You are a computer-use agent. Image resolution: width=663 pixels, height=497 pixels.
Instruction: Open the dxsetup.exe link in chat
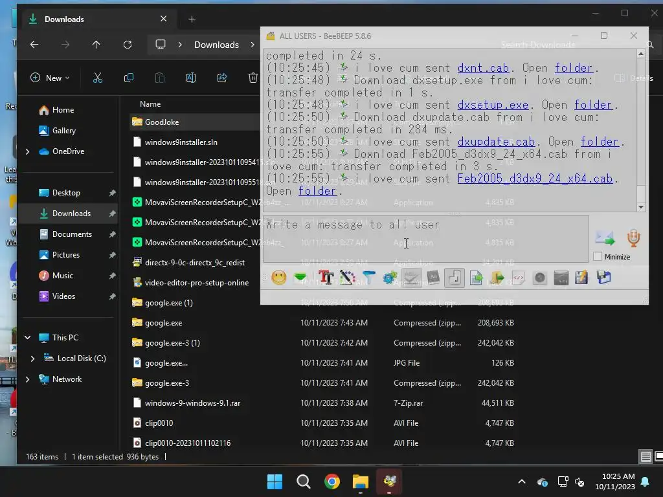coord(493,105)
